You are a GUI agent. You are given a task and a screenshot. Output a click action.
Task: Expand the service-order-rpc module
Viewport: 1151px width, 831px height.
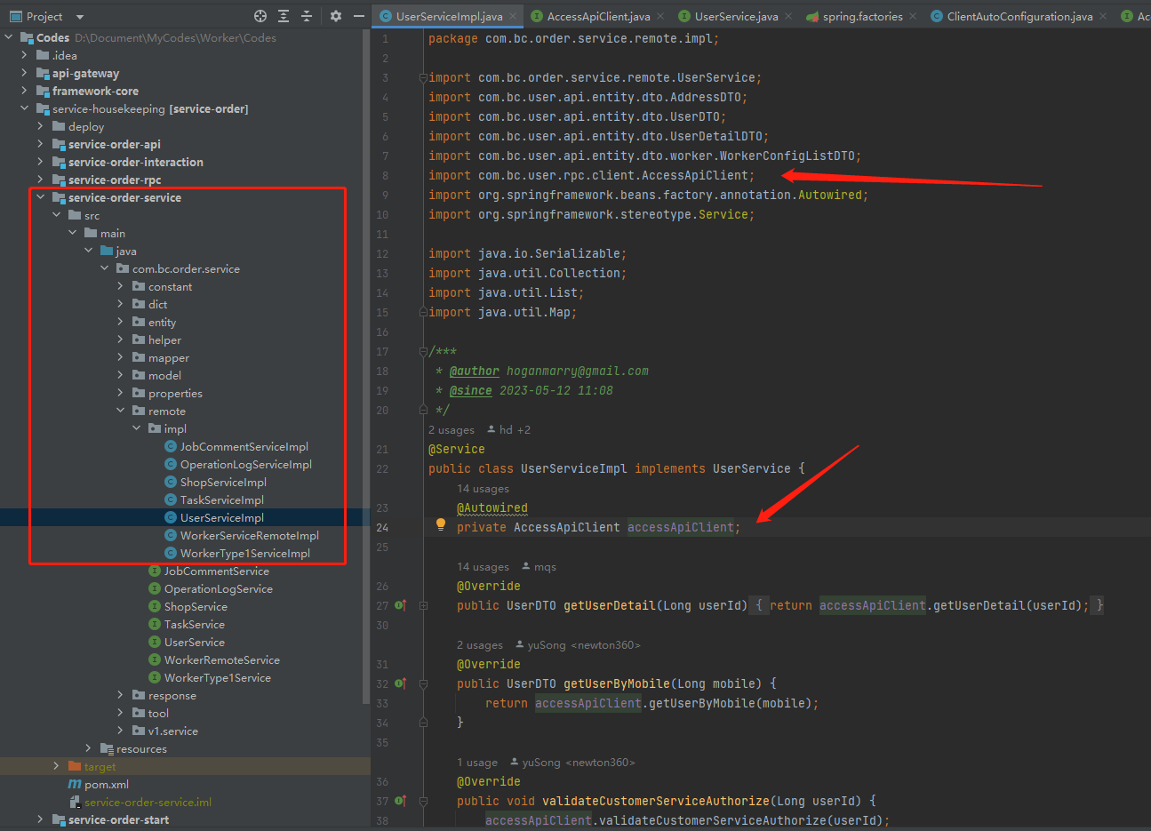[x=41, y=180]
